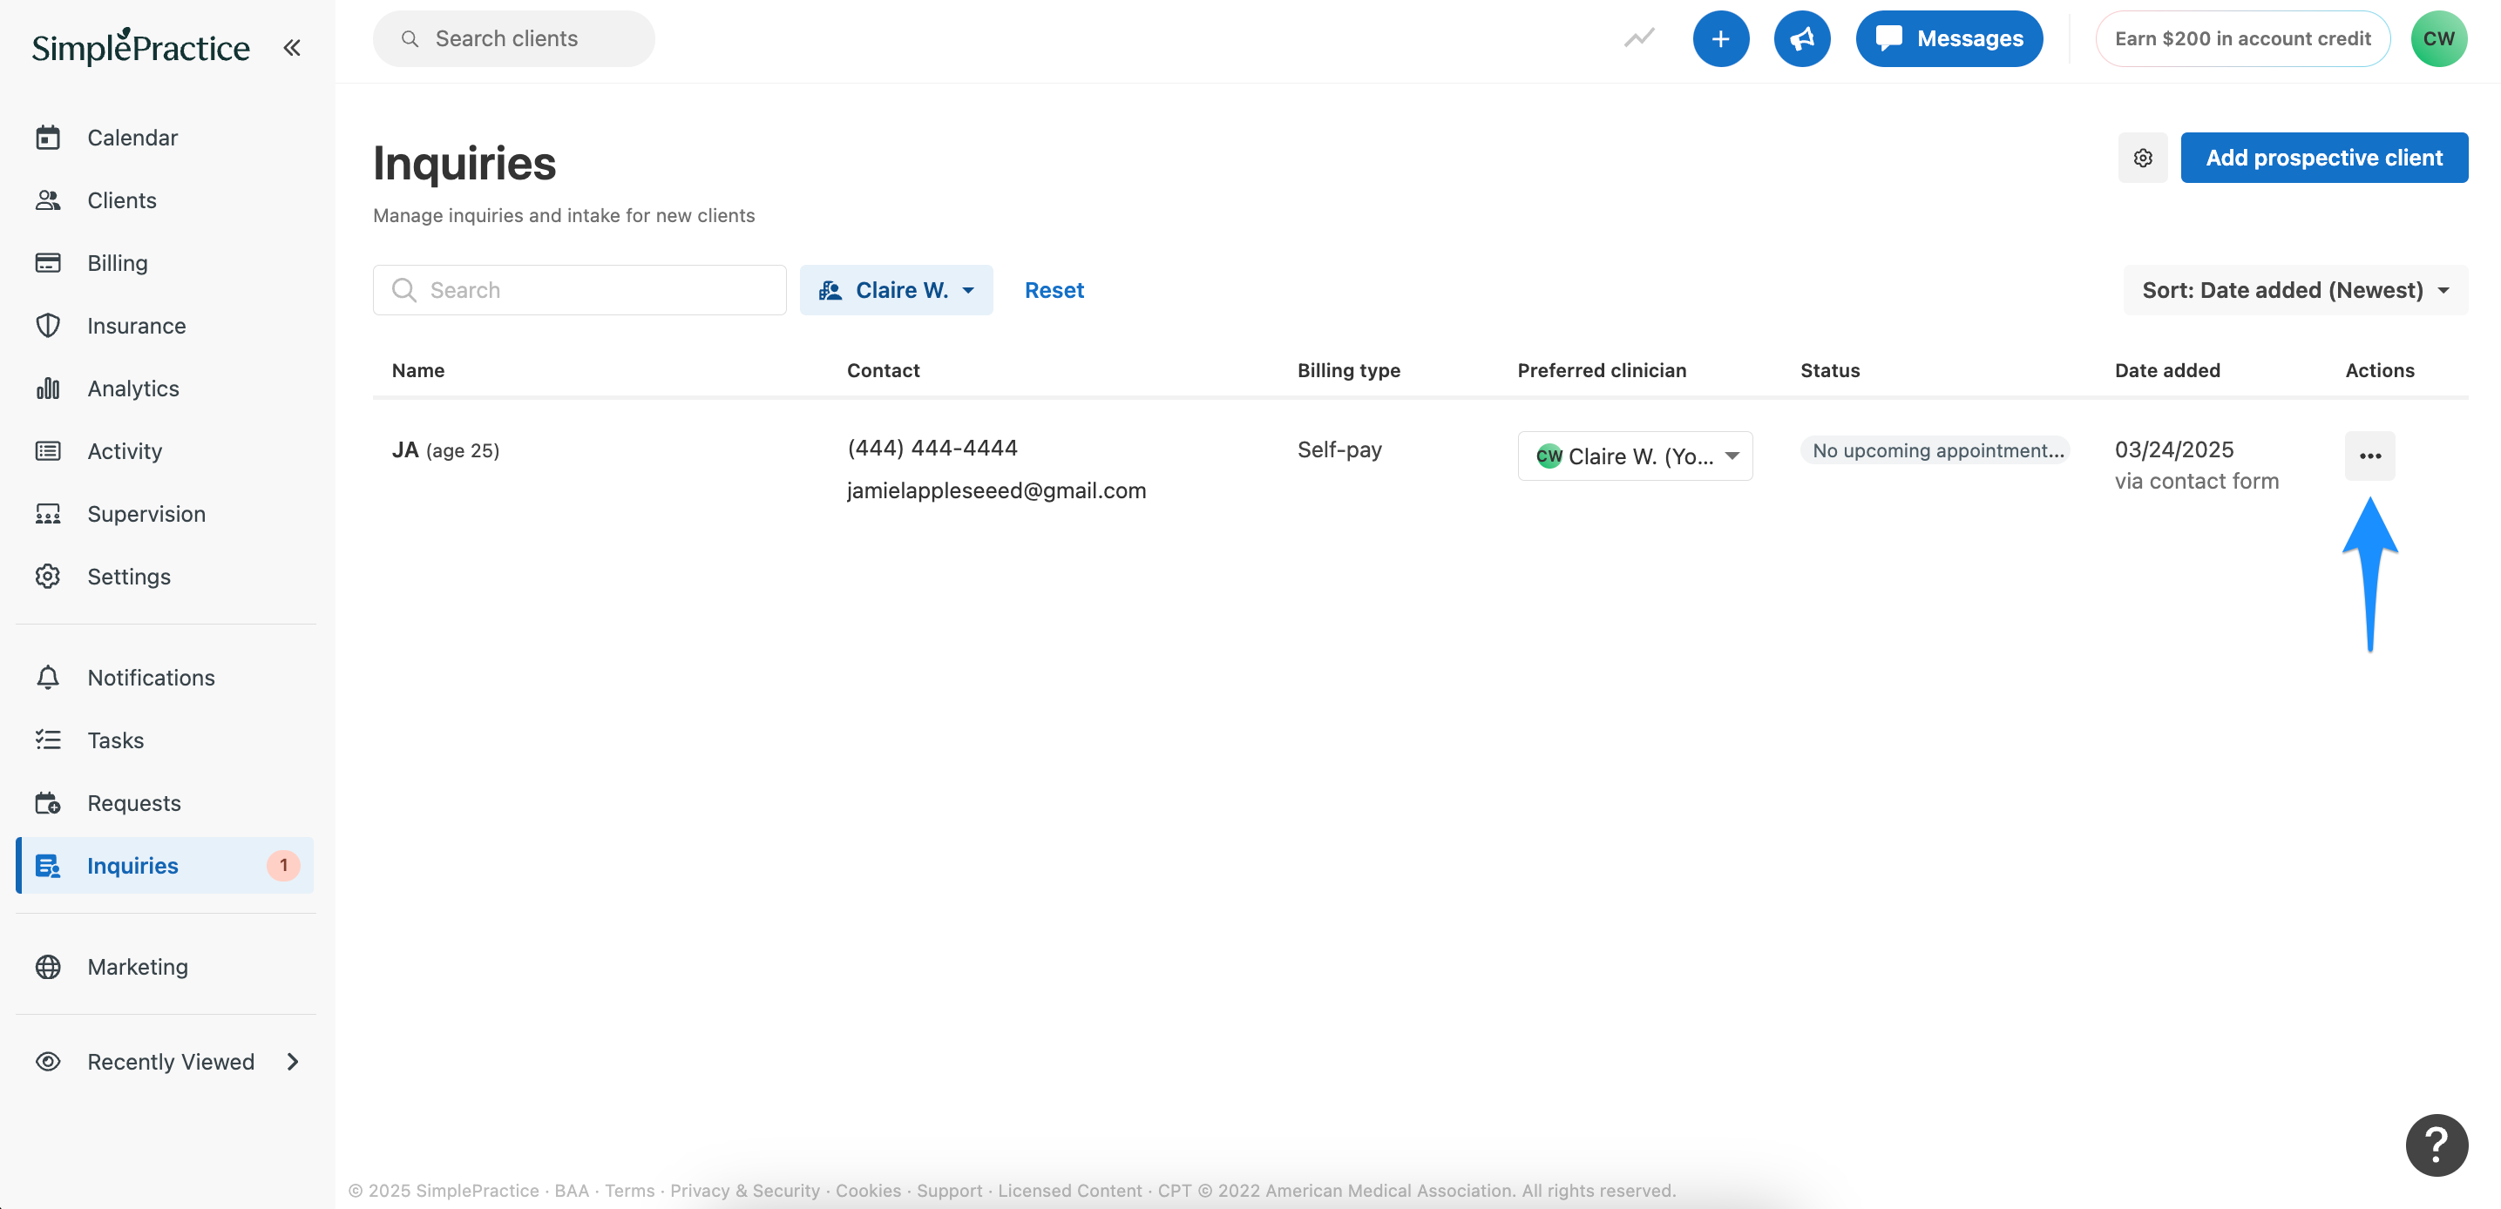Click the Self-pay billing type cell
The width and height of the screenshot is (2501, 1209).
click(x=1339, y=449)
